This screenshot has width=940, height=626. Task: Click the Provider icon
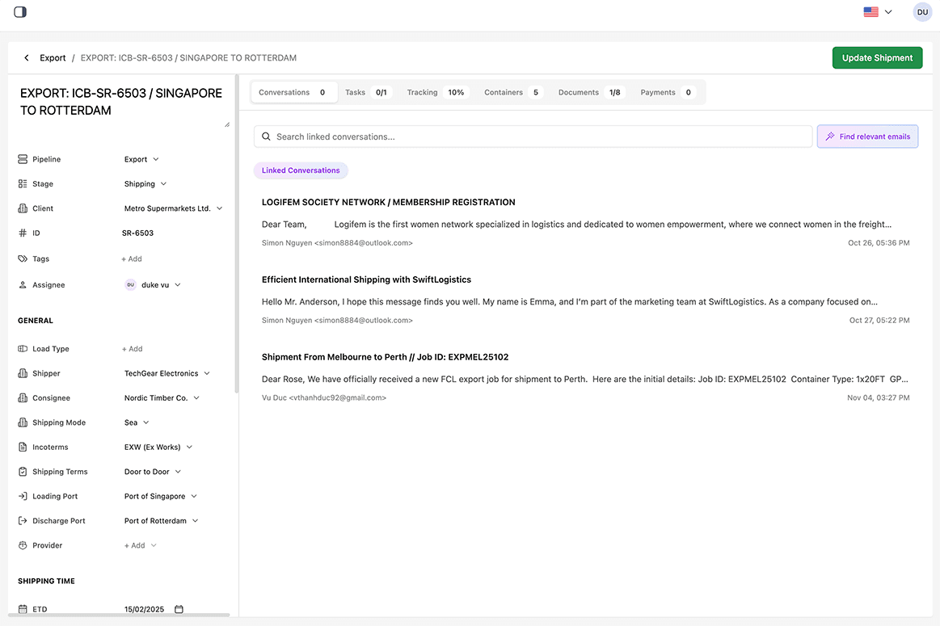(x=23, y=545)
